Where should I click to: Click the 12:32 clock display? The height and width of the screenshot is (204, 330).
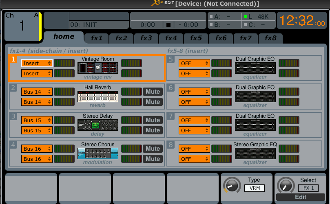click(302, 20)
